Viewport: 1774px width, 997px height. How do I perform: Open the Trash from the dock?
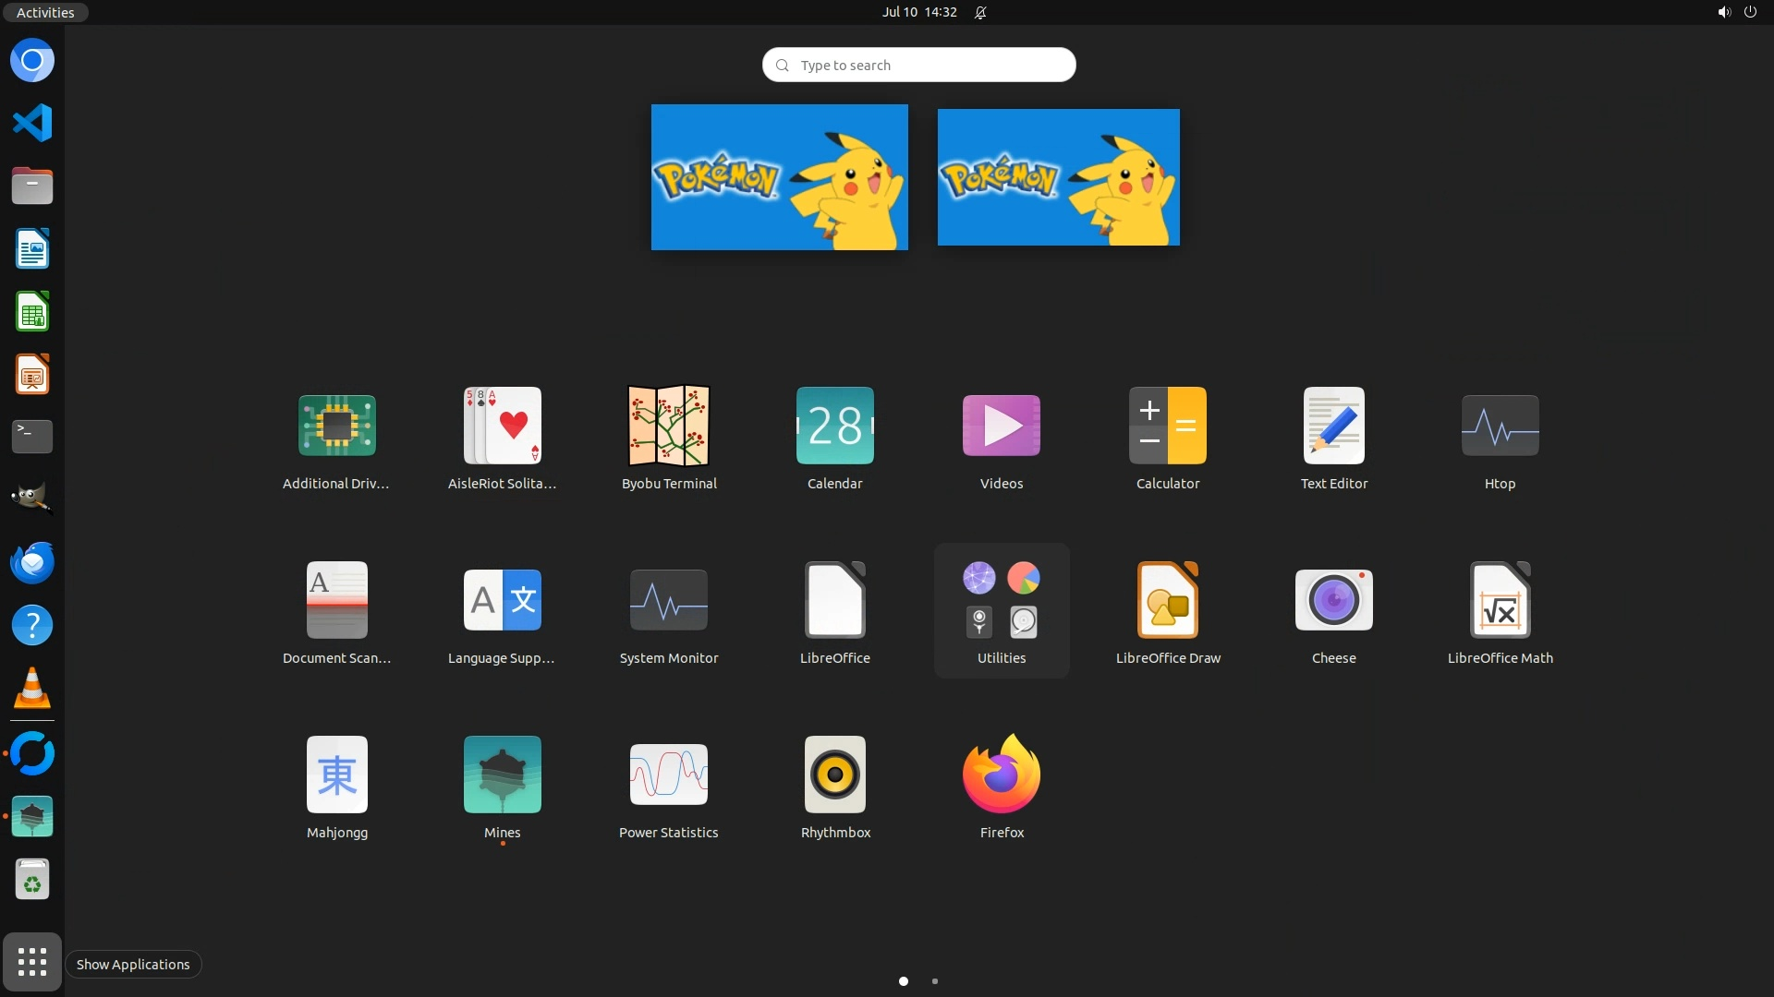[x=32, y=880]
